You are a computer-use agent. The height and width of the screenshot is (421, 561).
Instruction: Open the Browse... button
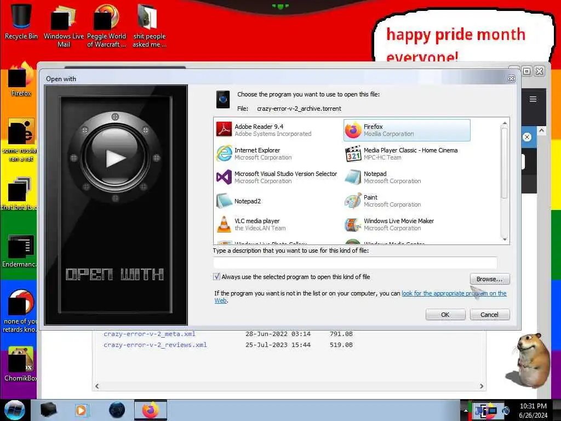tap(489, 279)
